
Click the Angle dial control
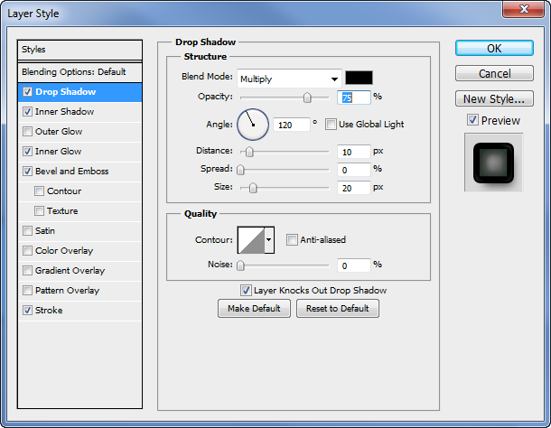tap(253, 125)
